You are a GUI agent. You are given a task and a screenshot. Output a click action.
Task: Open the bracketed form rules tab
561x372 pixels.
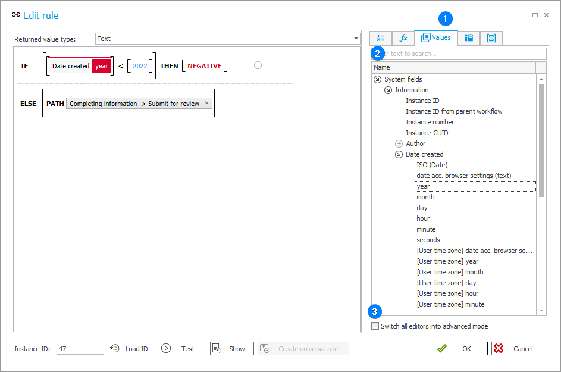point(491,38)
